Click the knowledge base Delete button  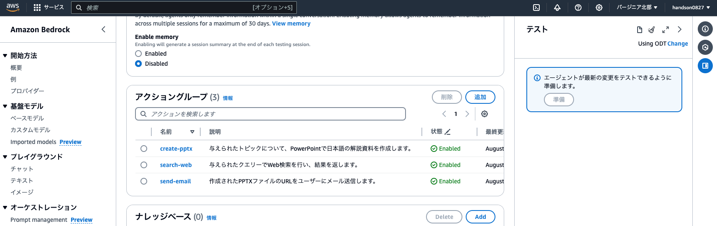(444, 217)
